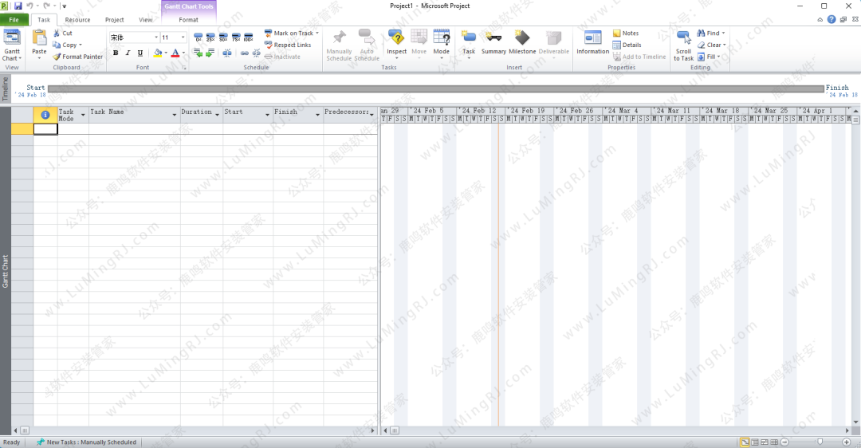This screenshot has width=861, height=448.
Task: Click the zoom slider in status bar
Action: point(819,442)
